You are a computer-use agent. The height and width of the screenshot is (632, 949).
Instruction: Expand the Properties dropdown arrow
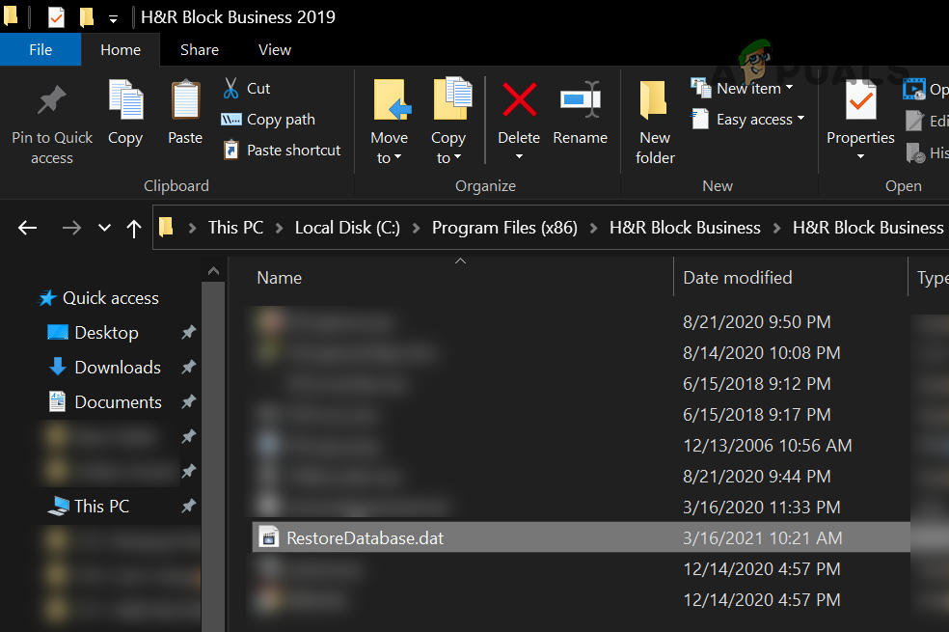[x=860, y=156]
